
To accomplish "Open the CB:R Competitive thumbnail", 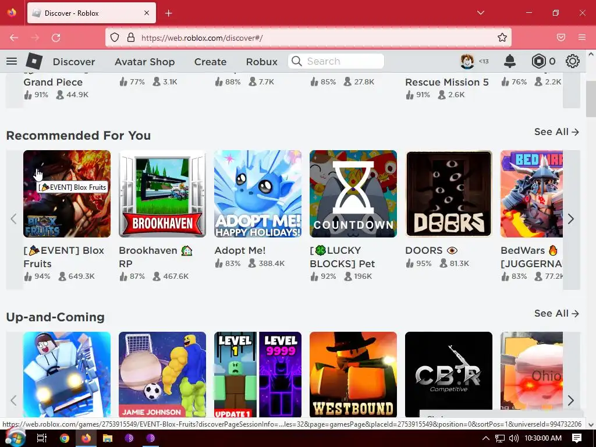I will coord(449,375).
